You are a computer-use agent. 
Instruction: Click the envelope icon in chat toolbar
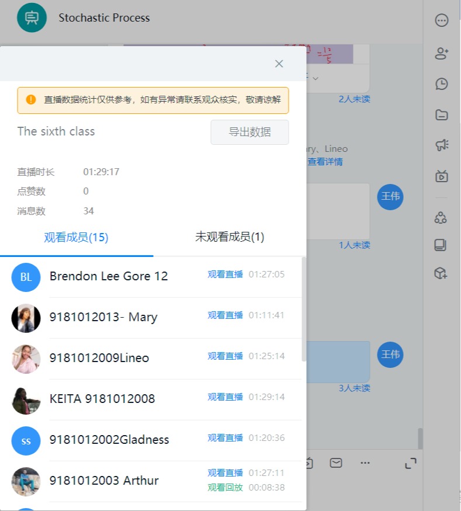[336, 463]
